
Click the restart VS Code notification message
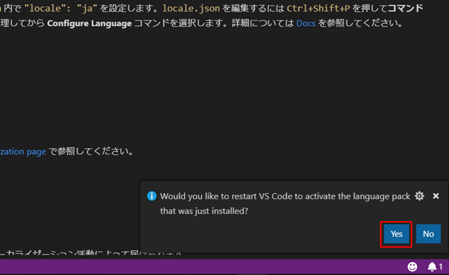(285, 197)
